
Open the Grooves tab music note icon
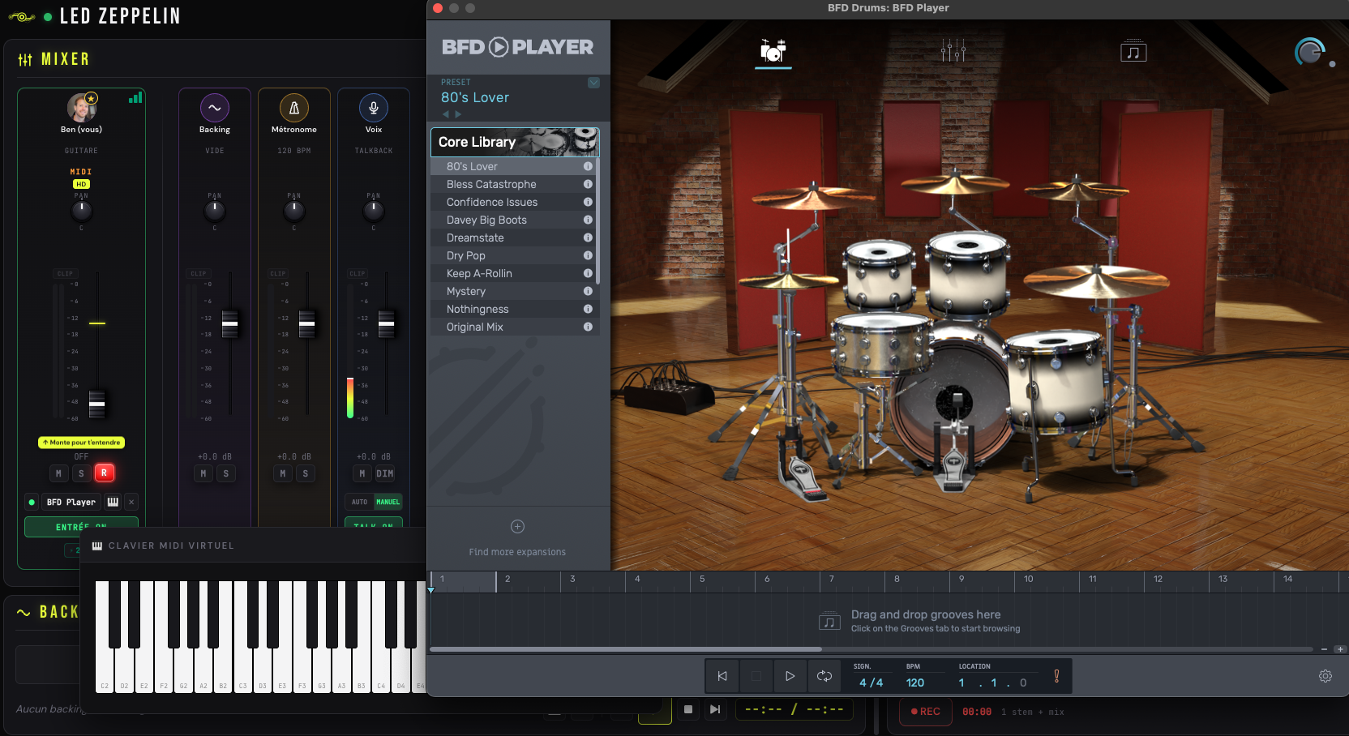click(1133, 52)
